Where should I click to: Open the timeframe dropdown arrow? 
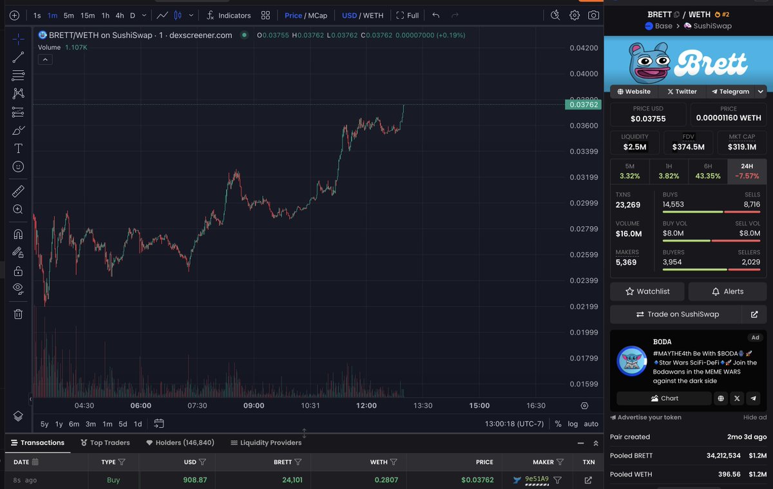[144, 15]
